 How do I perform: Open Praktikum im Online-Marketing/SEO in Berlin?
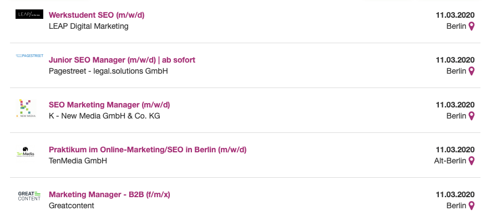pos(148,150)
